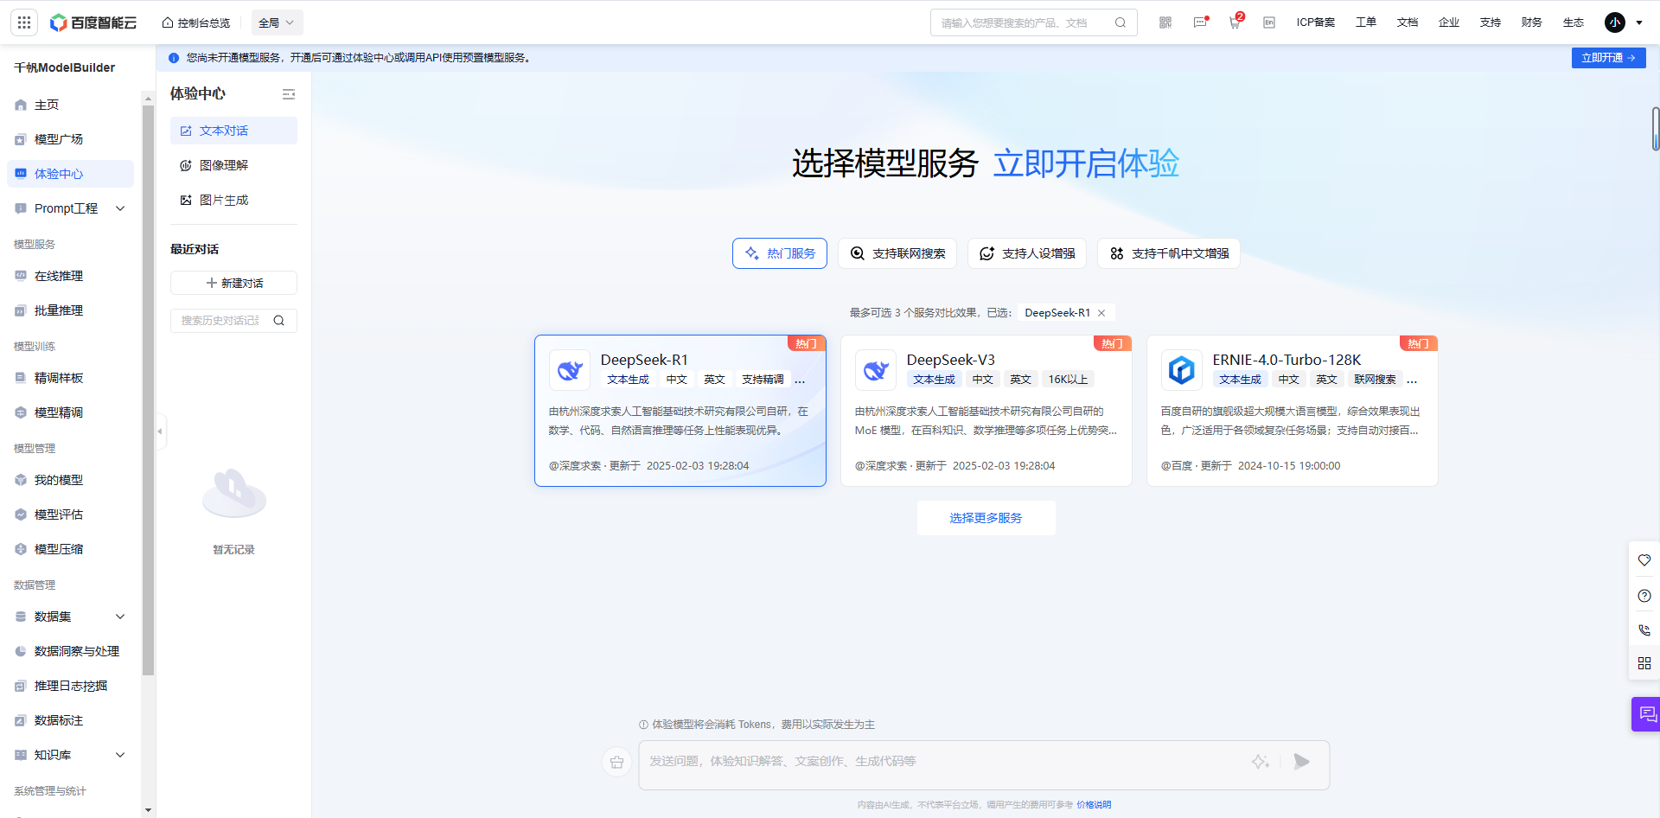The width and height of the screenshot is (1660, 818).
Task: Click the history search magnifier icon
Action: coord(279,321)
